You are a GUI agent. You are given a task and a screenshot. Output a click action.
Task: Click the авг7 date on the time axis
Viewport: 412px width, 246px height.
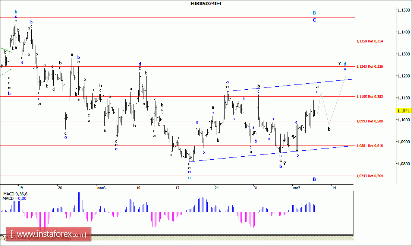pyautogui.click(x=297, y=188)
